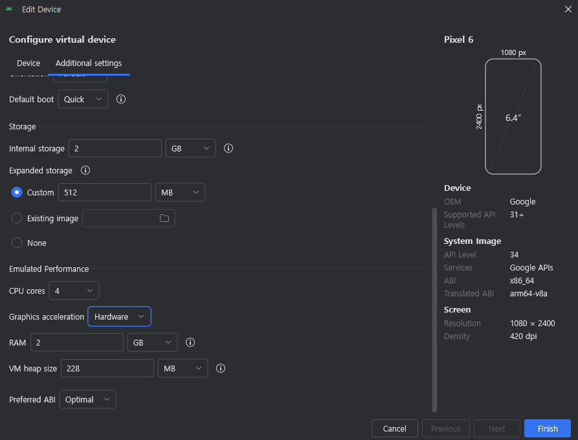Click the Pixel 6 heading
Screen dimensions: 578x440
[458, 39]
